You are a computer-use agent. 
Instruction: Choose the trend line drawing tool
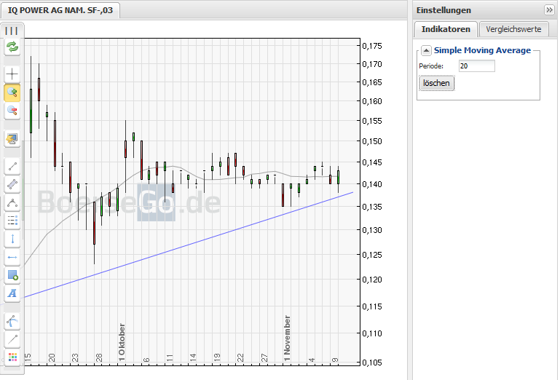point(12,167)
